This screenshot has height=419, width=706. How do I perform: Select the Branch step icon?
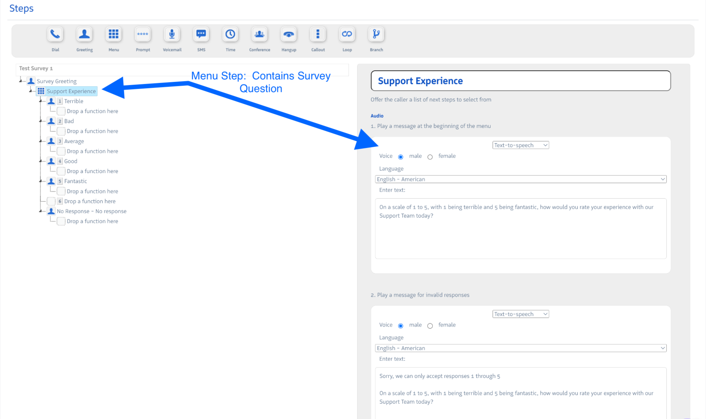coord(376,35)
